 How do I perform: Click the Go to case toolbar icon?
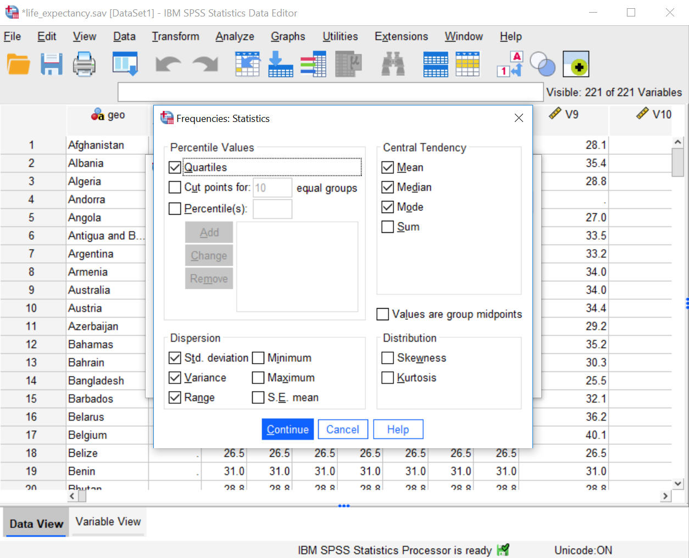click(x=247, y=64)
